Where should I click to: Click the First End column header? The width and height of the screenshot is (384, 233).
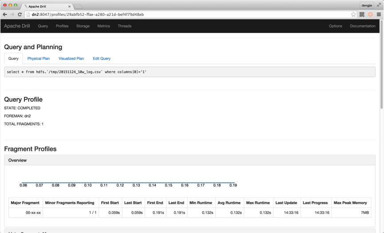[x=155, y=203]
